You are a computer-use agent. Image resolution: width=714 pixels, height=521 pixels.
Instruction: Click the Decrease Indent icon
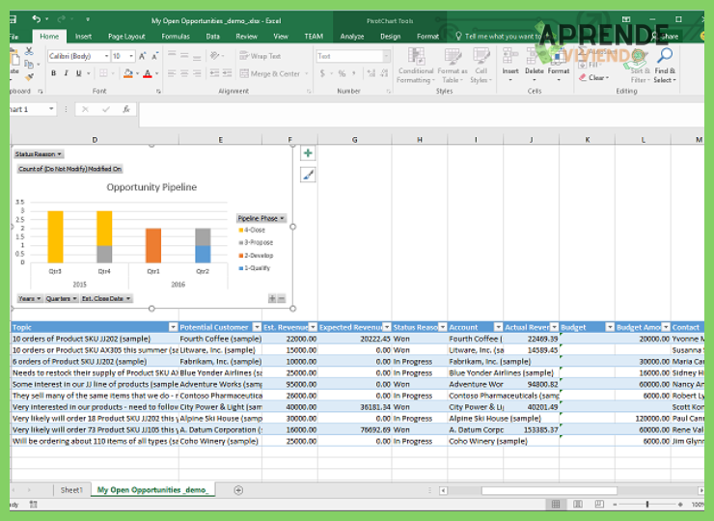point(214,73)
